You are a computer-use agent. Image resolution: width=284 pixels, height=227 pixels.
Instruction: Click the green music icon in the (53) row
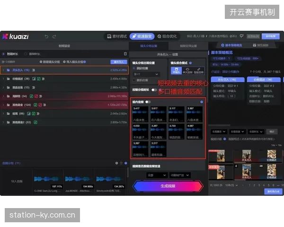pos(35,122)
